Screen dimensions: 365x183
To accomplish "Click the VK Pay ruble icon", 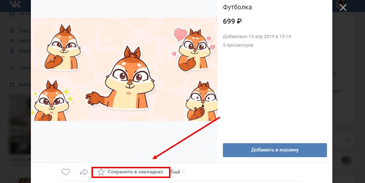I will click(x=13, y=14).
